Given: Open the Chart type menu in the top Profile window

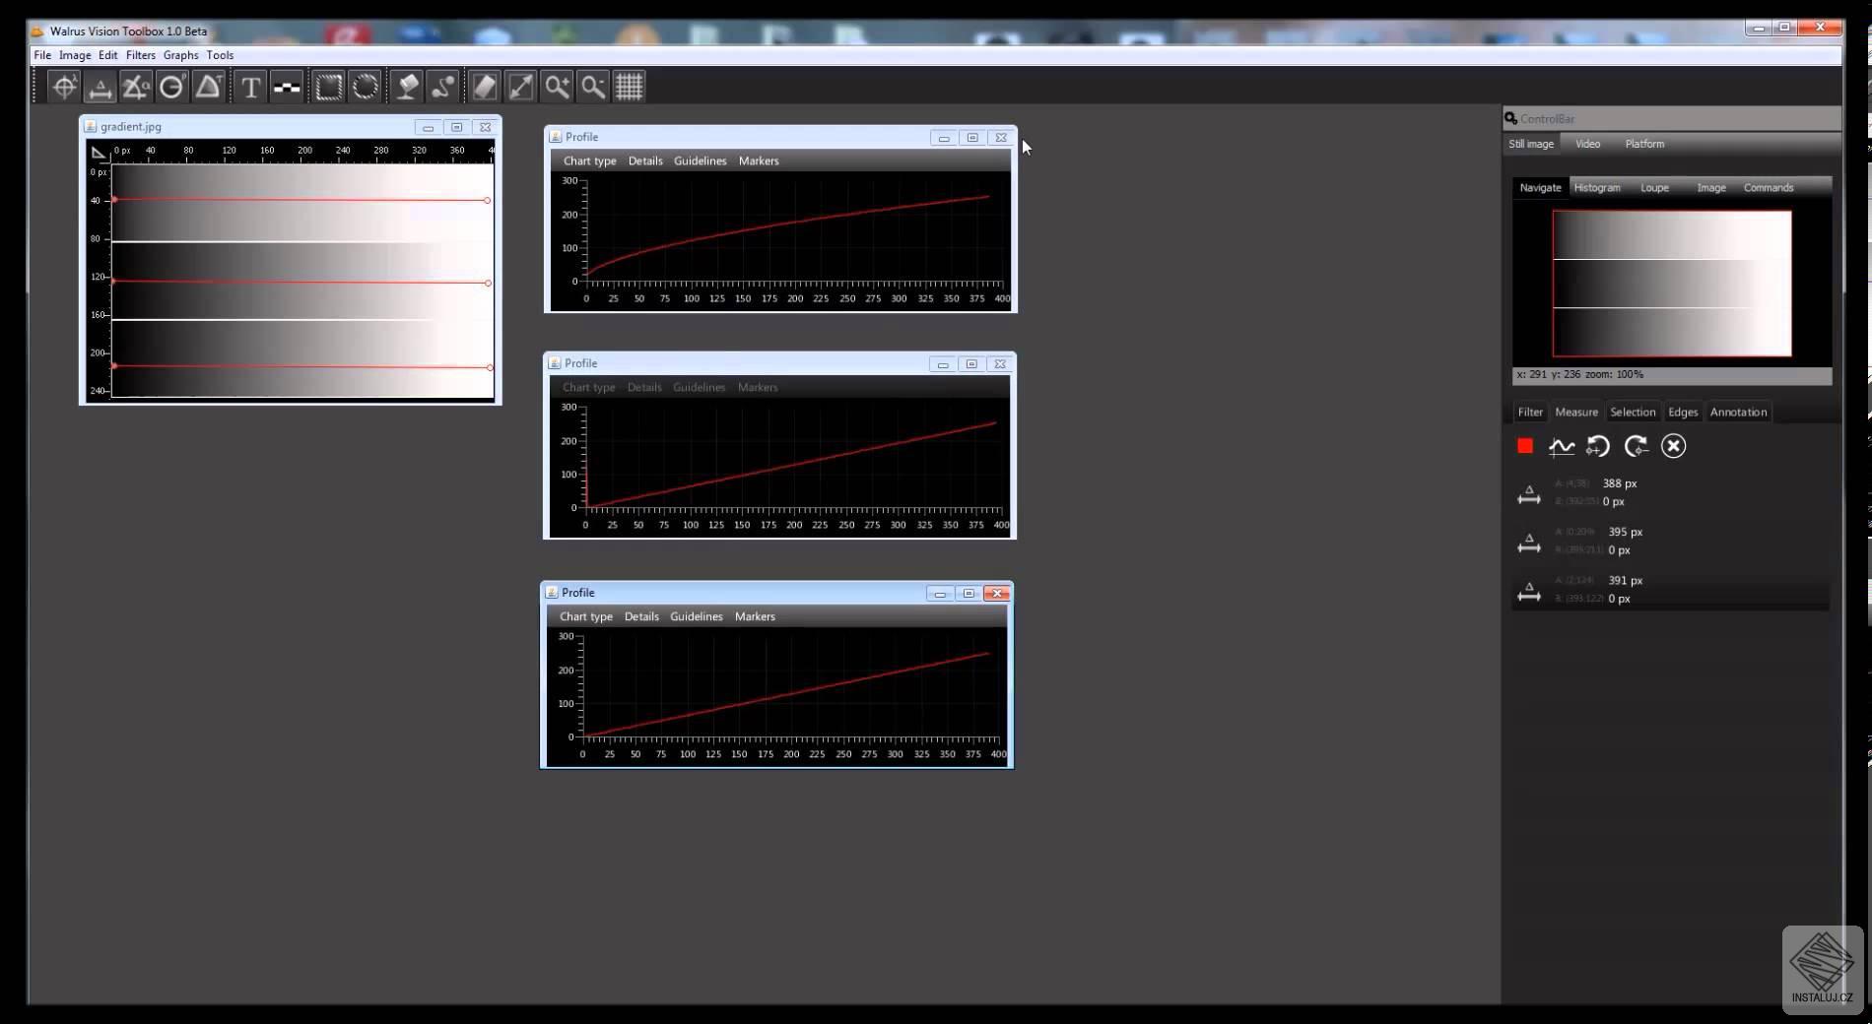Looking at the screenshot, I should (589, 160).
